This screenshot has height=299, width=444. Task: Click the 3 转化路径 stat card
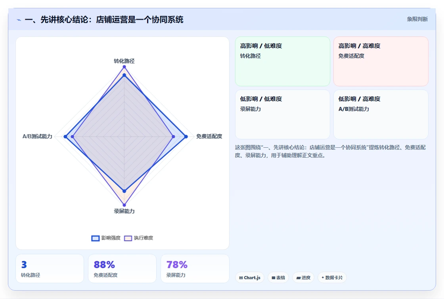50,269
